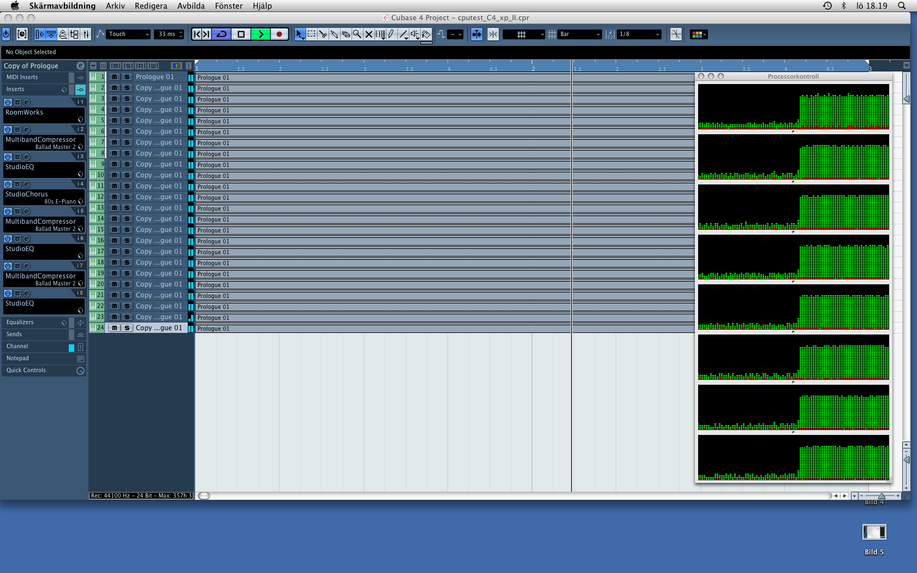Select the Split scissors tool

323,34
